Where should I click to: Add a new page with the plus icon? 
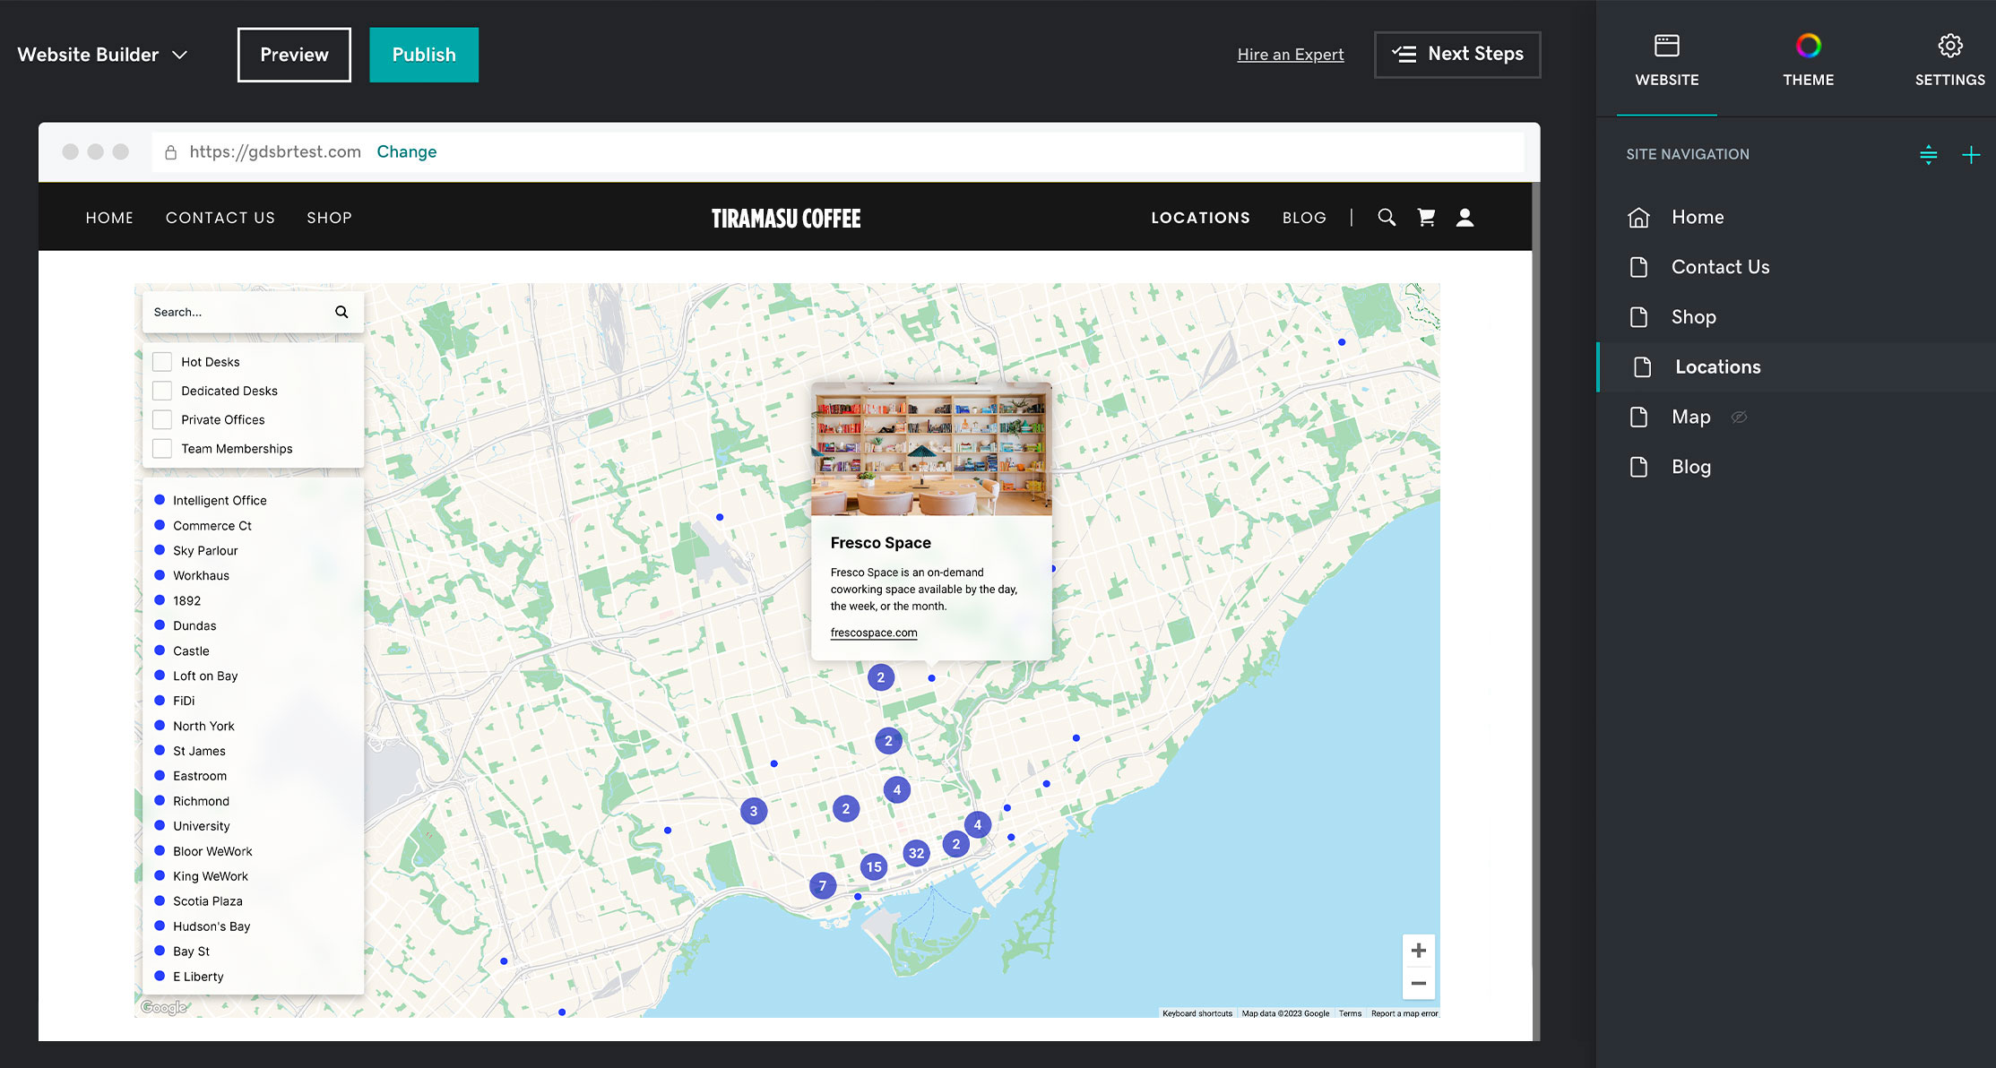1972,154
